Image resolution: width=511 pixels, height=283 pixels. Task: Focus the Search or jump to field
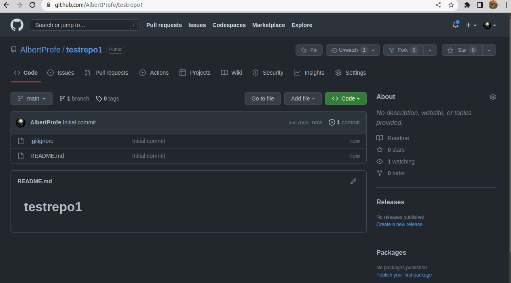click(85, 25)
